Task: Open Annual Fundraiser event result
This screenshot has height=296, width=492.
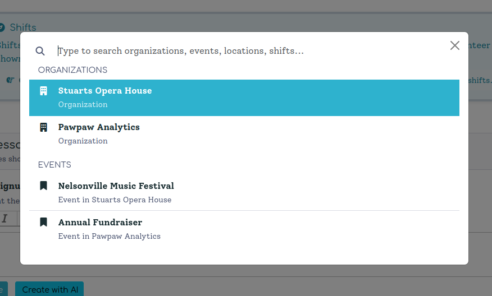Action: click(244, 229)
